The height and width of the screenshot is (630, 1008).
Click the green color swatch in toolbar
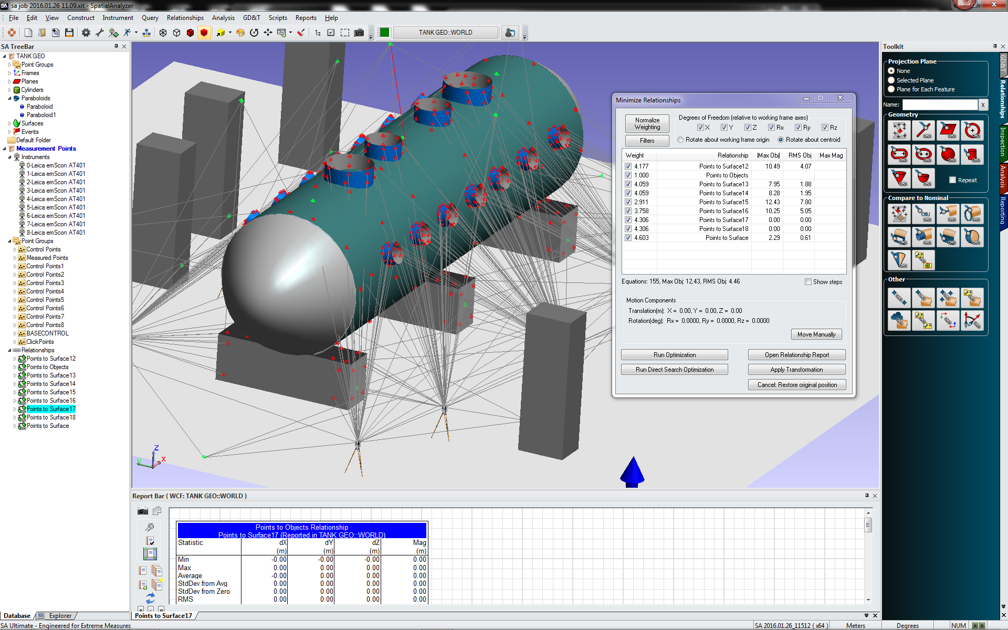(384, 33)
